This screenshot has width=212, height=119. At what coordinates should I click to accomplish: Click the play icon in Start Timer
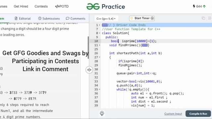coord(152,19)
